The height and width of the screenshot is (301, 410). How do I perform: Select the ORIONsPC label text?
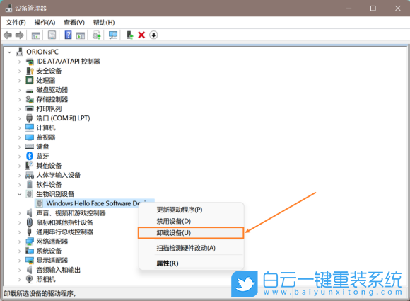(42, 52)
